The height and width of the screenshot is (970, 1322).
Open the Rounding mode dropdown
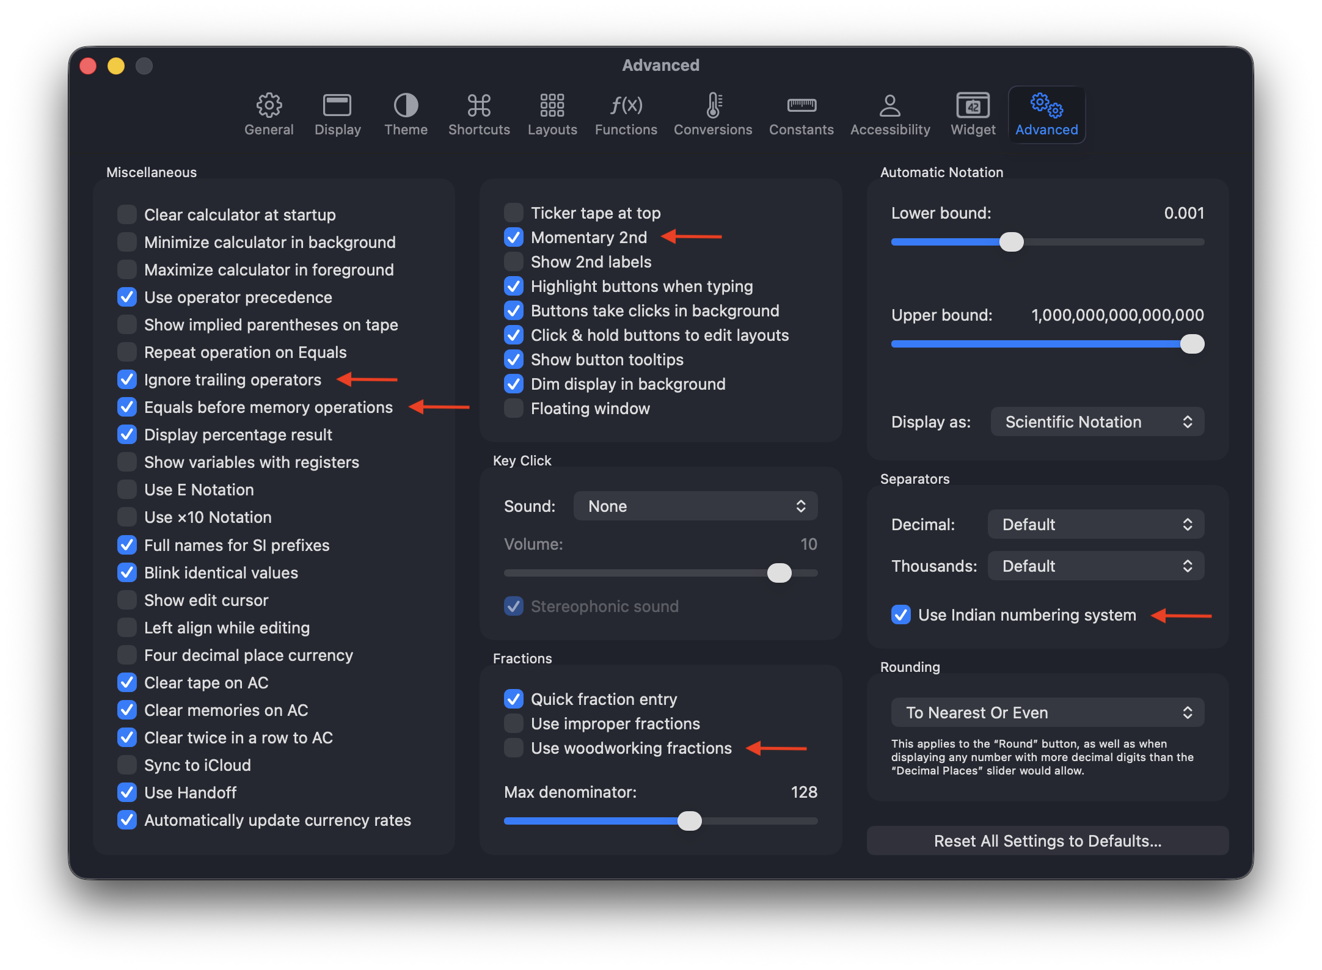click(x=1048, y=712)
